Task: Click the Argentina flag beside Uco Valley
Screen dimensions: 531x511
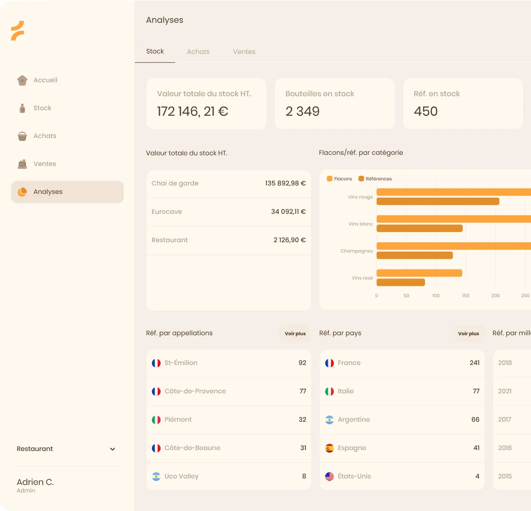Action: (x=156, y=477)
